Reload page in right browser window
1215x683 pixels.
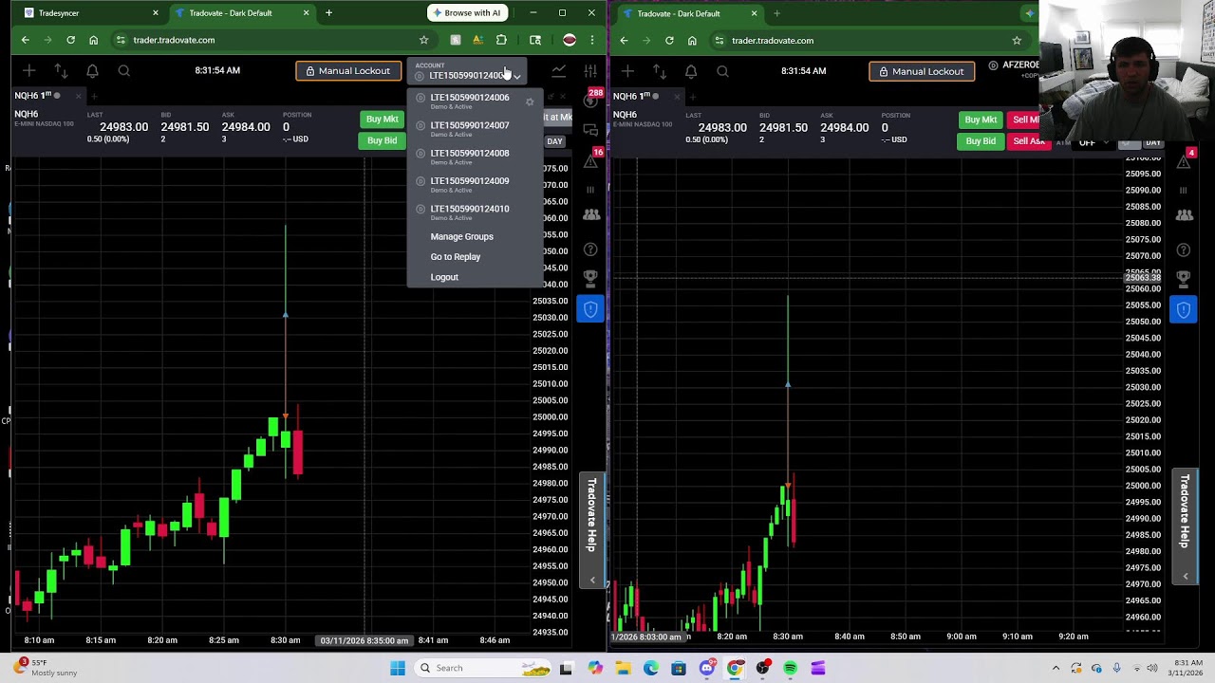[x=669, y=41]
